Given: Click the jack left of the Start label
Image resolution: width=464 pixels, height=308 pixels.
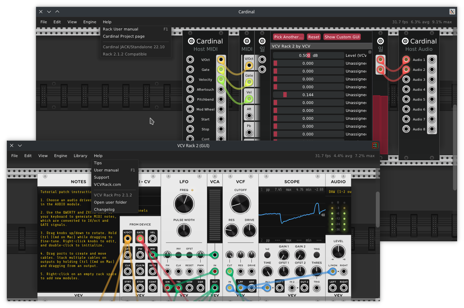Looking at the screenshot, I should click(x=190, y=119).
